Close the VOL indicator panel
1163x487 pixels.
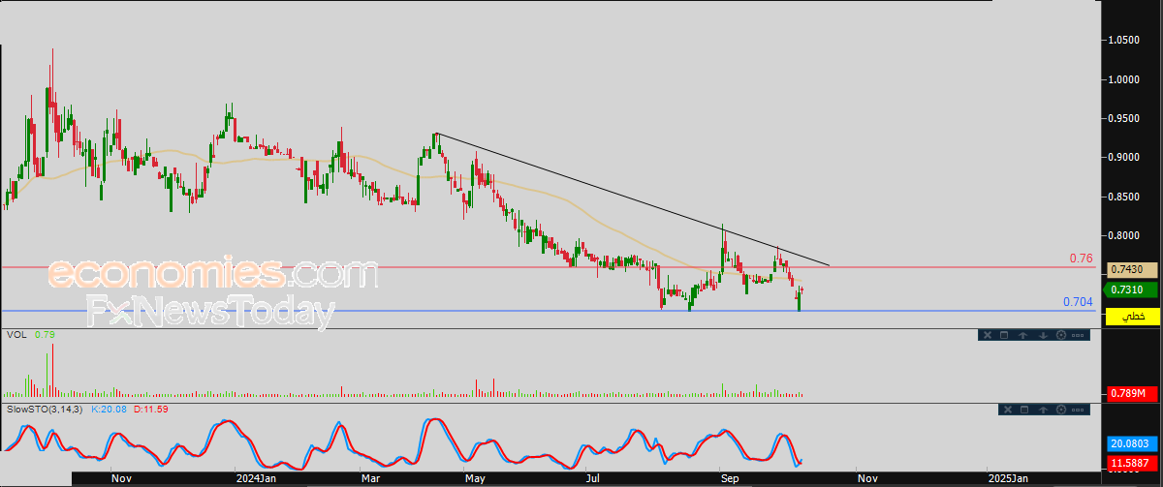point(988,335)
